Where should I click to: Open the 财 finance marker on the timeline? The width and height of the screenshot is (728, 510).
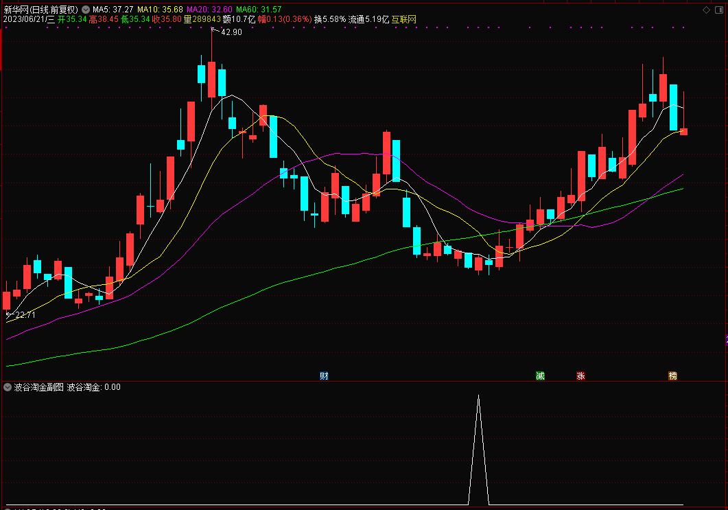(x=324, y=375)
